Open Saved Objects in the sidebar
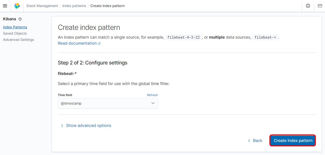This screenshot has width=325, height=155. (x=15, y=33)
